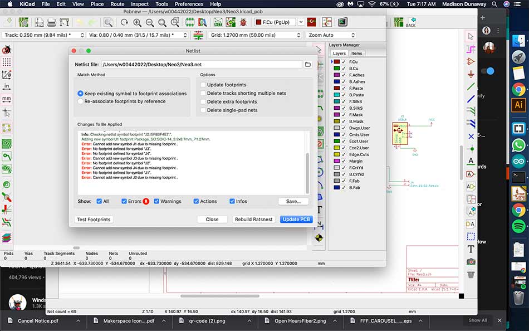The width and height of the screenshot is (529, 331).
Task: Open the F.Cu active layer dropdown
Action: (x=301, y=22)
